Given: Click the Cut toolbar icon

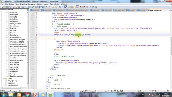Looking at the screenshot, I should [x=23, y=7].
